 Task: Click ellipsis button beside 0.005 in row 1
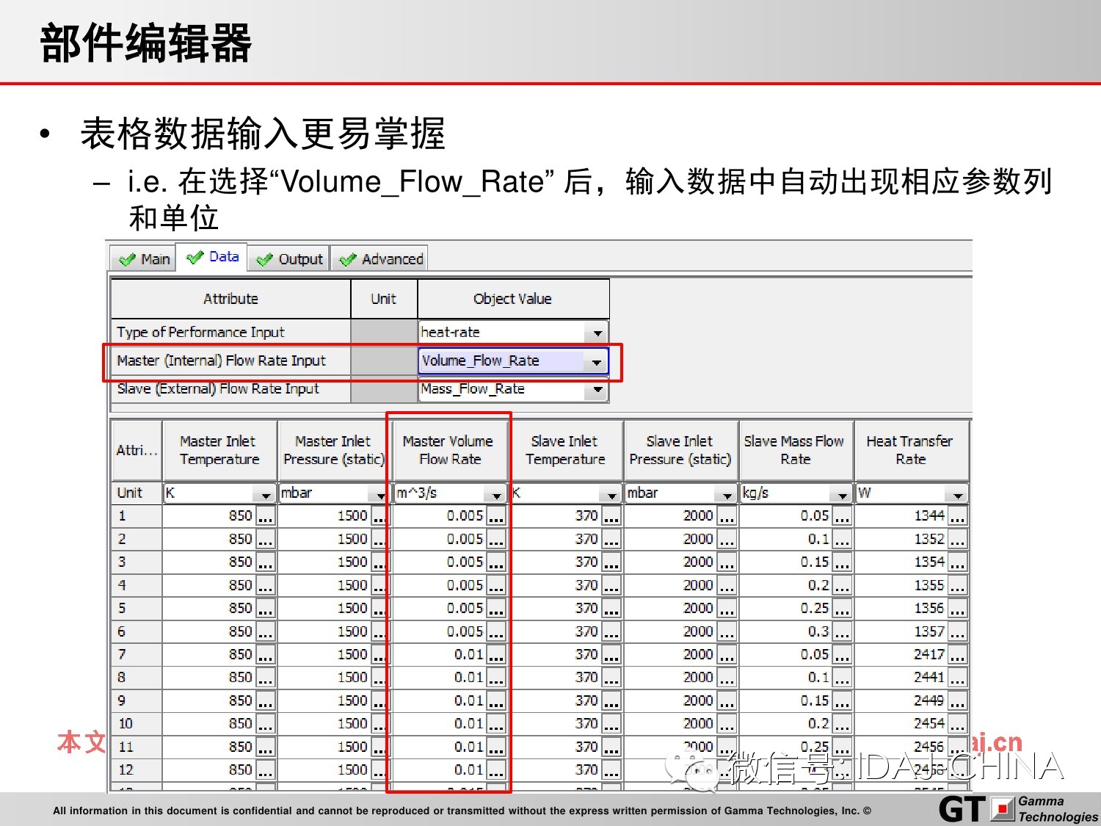pyautogui.click(x=497, y=516)
